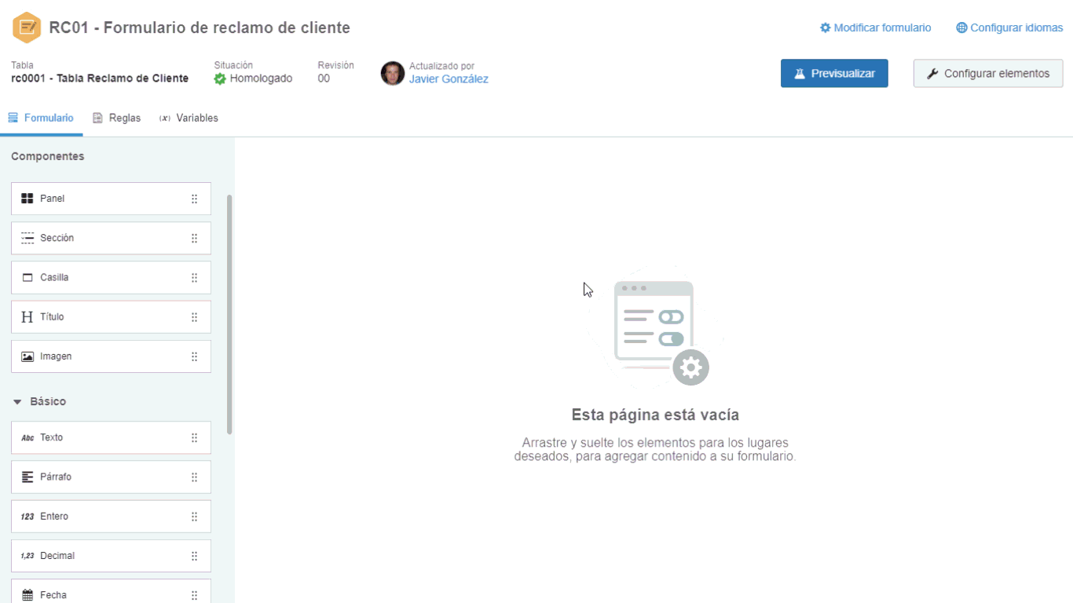This screenshot has width=1073, height=603.
Task: Click the Homologado status check icon
Action: click(x=220, y=79)
